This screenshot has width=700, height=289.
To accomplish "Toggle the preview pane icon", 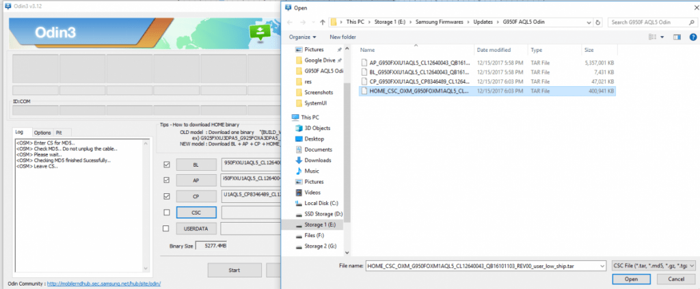I will click(x=675, y=37).
